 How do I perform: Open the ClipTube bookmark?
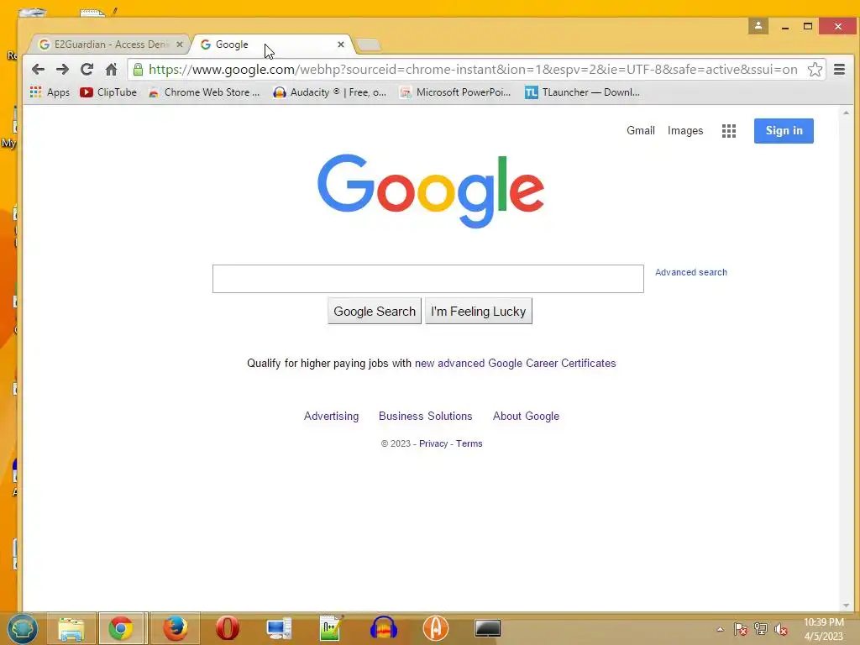pos(108,92)
